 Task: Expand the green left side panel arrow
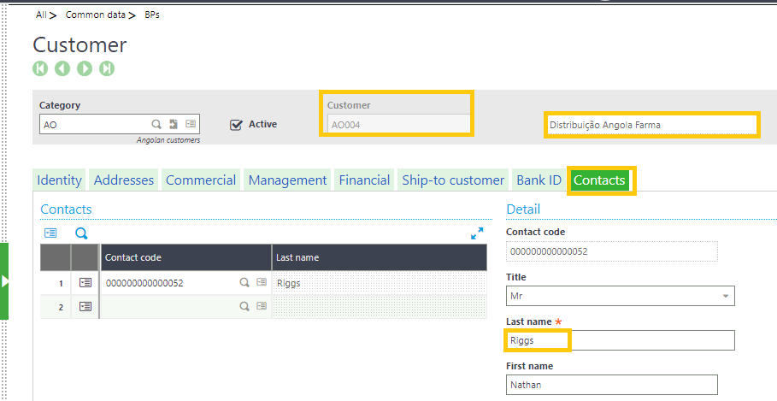(4, 281)
